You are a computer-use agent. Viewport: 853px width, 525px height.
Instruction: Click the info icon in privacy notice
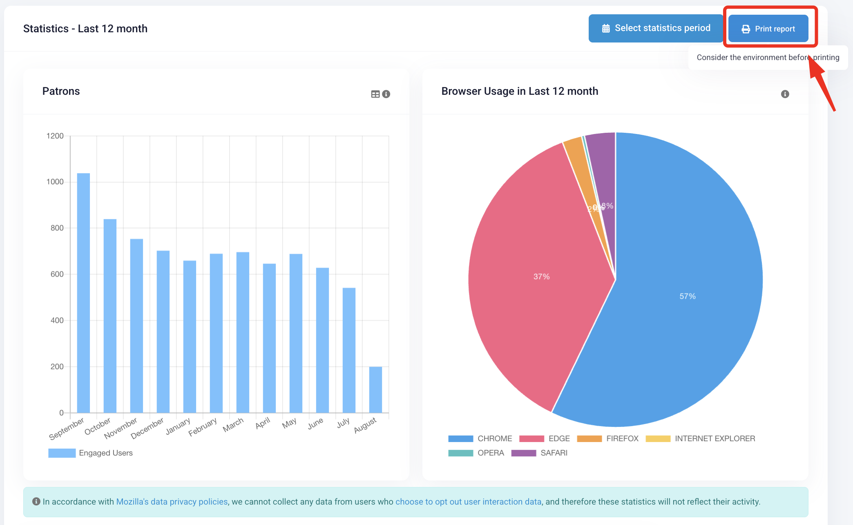36,501
